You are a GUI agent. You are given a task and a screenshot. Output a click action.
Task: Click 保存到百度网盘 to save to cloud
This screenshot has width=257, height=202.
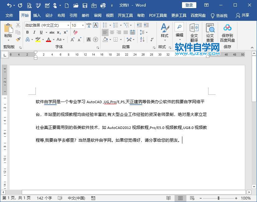click(x=227, y=33)
